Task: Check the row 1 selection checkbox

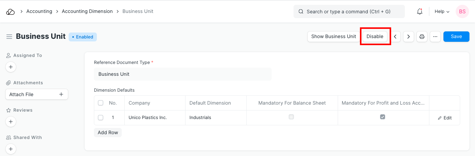Action: [101, 118]
